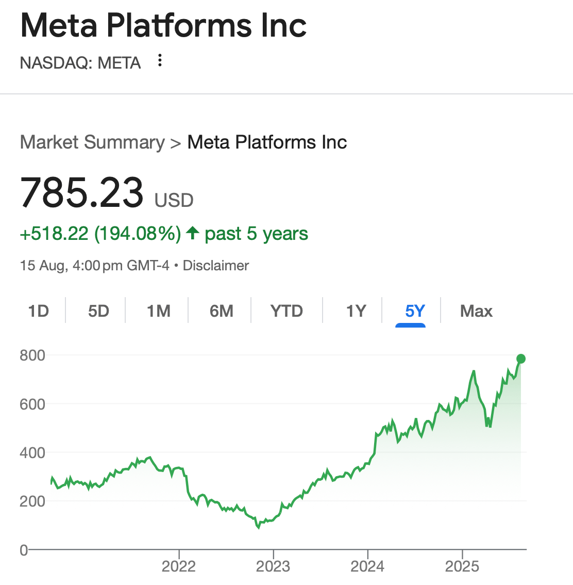Click the 2023 marker on the time axis

tap(273, 566)
